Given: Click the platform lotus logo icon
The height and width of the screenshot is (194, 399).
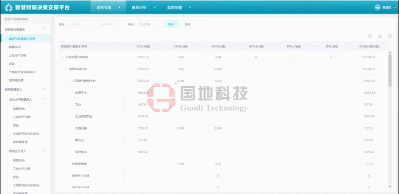Looking at the screenshot, I should 8,7.
